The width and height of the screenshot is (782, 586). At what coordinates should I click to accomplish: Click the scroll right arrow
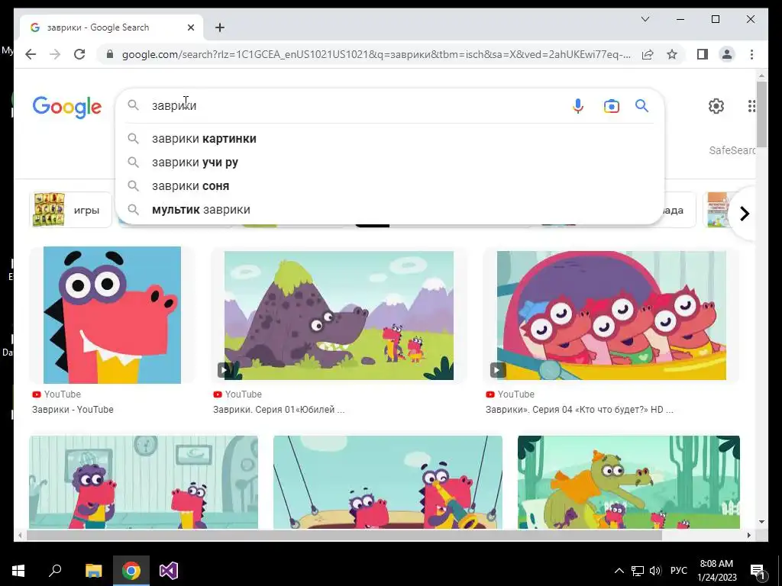coord(748,535)
